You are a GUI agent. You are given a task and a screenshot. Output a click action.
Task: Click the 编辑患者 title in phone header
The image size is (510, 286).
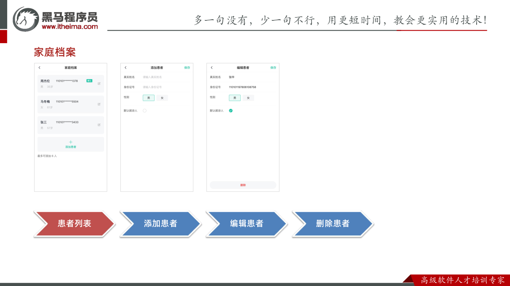[x=243, y=68]
